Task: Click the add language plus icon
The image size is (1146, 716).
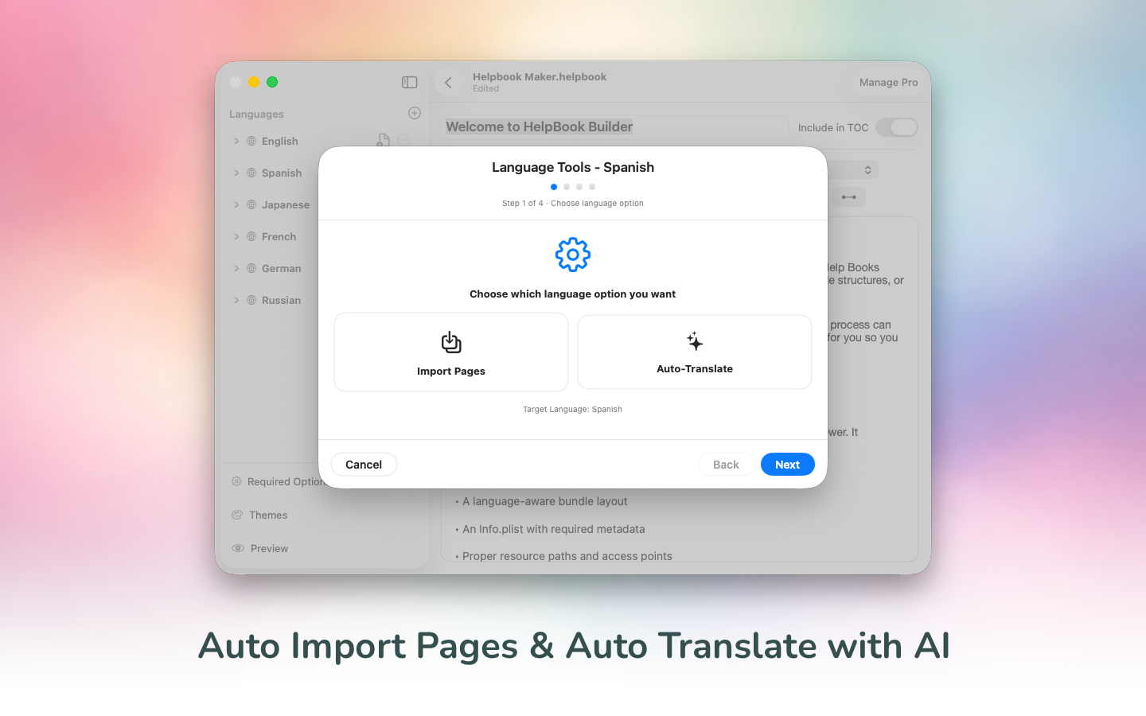Action: pyautogui.click(x=415, y=113)
